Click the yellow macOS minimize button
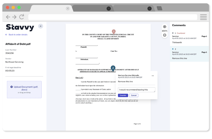212x139 pixels. click(13, 7)
